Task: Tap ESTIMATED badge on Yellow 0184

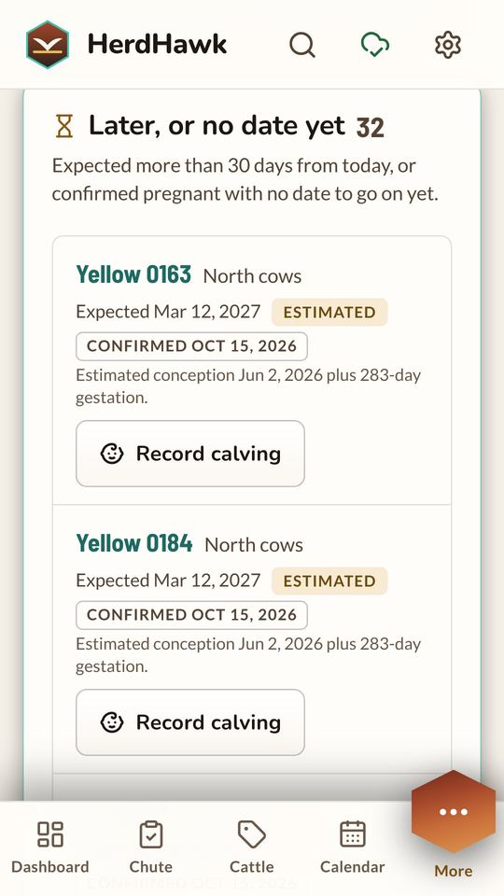Action: pyautogui.click(x=329, y=581)
